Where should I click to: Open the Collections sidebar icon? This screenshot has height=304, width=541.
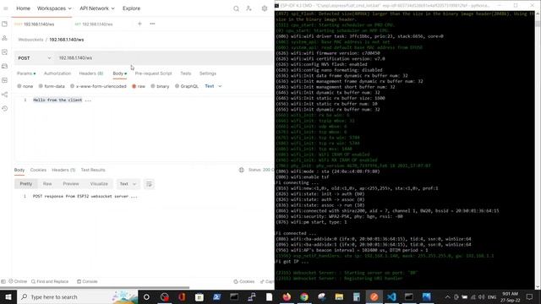[x=4, y=24]
